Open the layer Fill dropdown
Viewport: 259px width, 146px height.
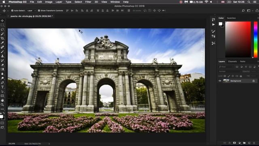pyautogui.click(x=255, y=76)
